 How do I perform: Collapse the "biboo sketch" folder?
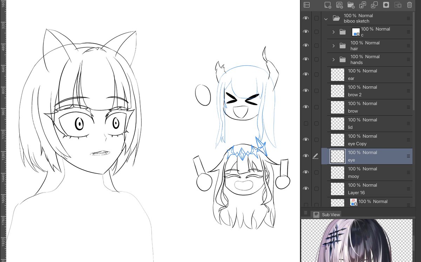(x=326, y=18)
